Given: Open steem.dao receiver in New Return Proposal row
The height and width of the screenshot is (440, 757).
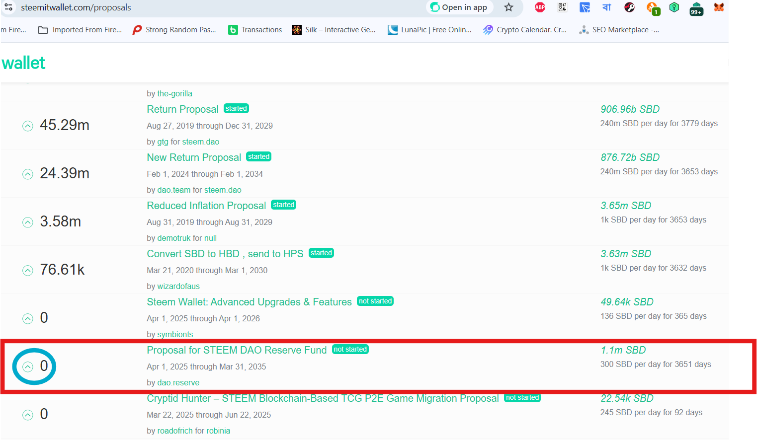Looking at the screenshot, I should click(x=223, y=190).
